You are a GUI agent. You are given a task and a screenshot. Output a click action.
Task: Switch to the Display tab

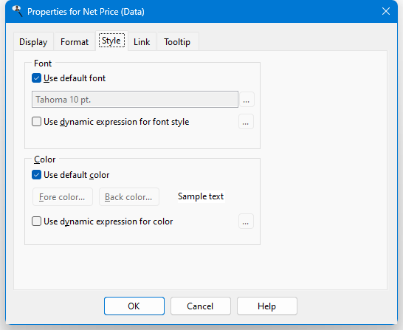click(x=33, y=41)
